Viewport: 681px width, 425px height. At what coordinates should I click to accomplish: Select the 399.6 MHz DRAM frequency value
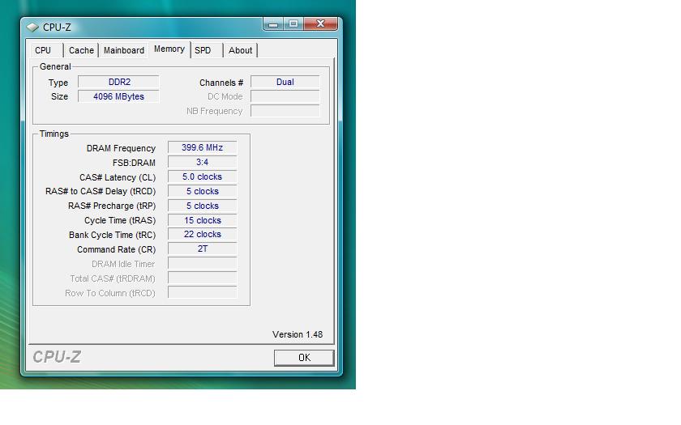(x=203, y=148)
